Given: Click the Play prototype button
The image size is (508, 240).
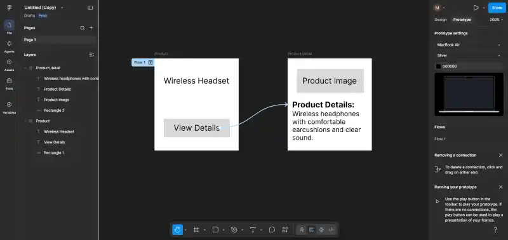Looking at the screenshot, I should [476, 8].
